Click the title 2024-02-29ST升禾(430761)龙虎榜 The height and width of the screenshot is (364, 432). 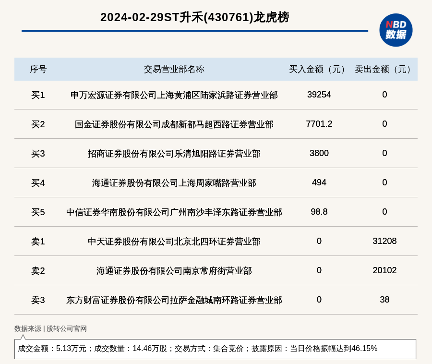click(x=194, y=17)
